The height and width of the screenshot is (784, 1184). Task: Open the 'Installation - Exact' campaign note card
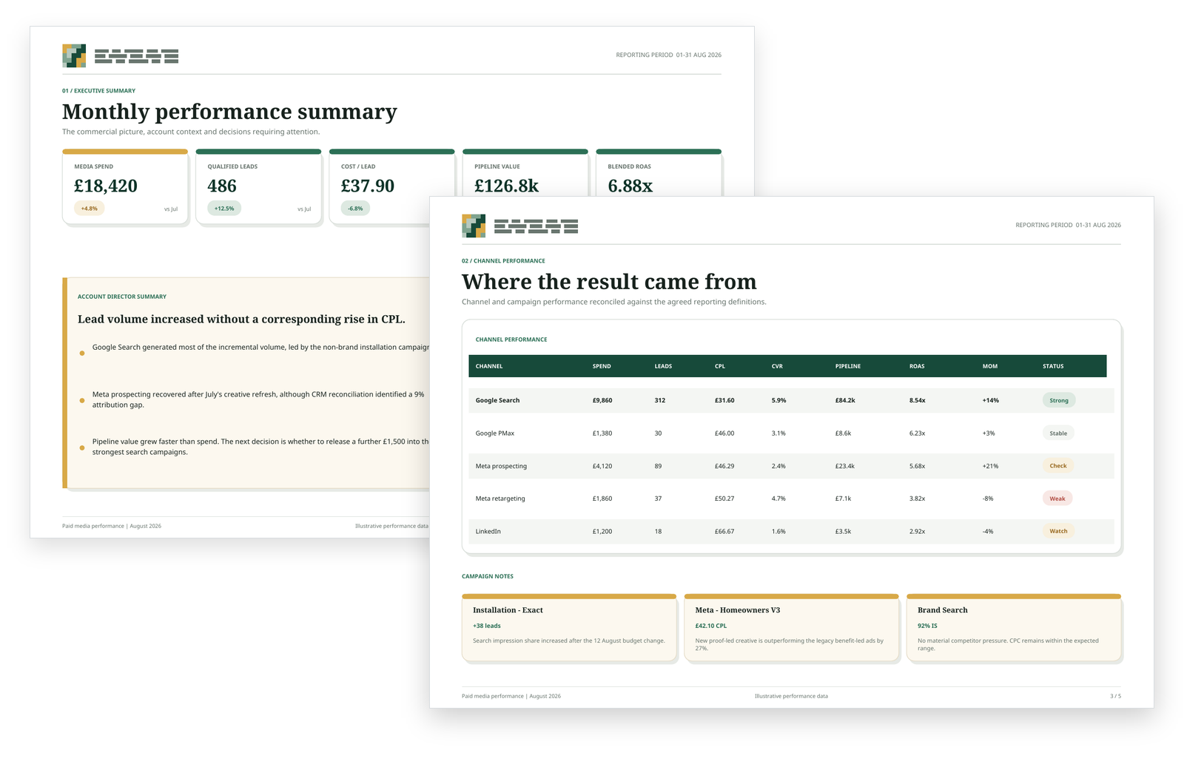point(569,628)
